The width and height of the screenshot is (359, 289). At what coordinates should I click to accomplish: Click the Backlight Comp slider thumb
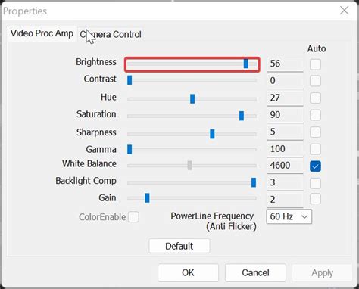click(254, 182)
